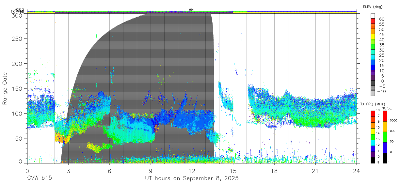
Task: Click the red 17–18 MHz band in TX FRQ bar
Action: [373, 113]
